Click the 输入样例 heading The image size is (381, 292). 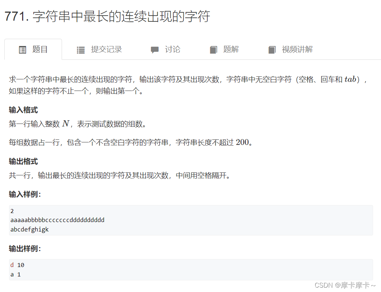tap(25, 195)
